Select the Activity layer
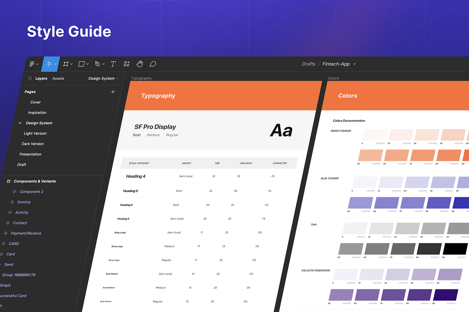 click(x=22, y=213)
